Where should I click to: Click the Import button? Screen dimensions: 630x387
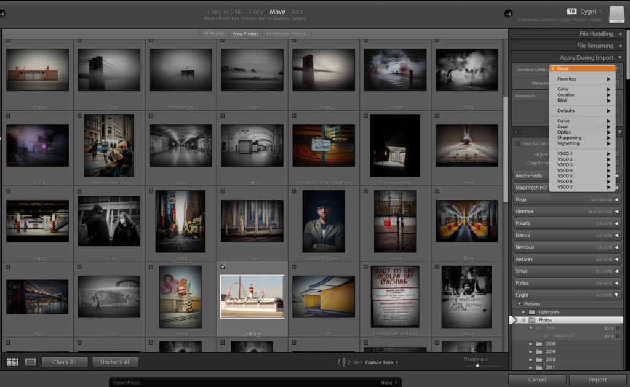click(x=597, y=380)
